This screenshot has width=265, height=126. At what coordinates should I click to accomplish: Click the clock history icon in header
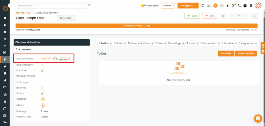tap(222, 5)
